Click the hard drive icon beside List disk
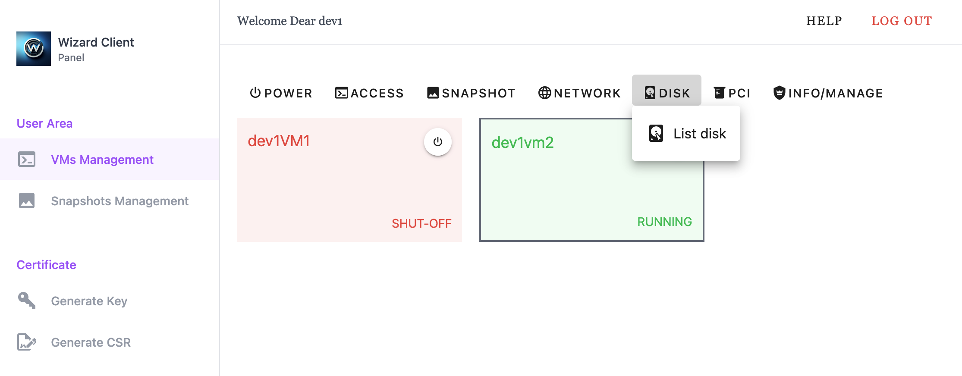The width and height of the screenshot is (962, 376). 656,134
